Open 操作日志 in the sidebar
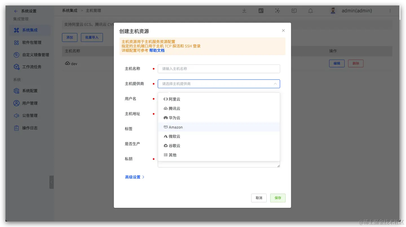 point(30,128)
